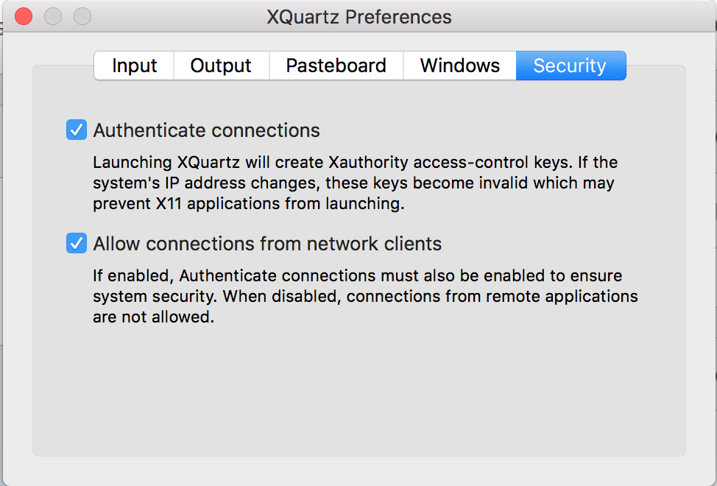Viewport: 717px width, 486px height.
Task: Click 'prevent X11 applications from launching' line
Action: pos(249,204)
